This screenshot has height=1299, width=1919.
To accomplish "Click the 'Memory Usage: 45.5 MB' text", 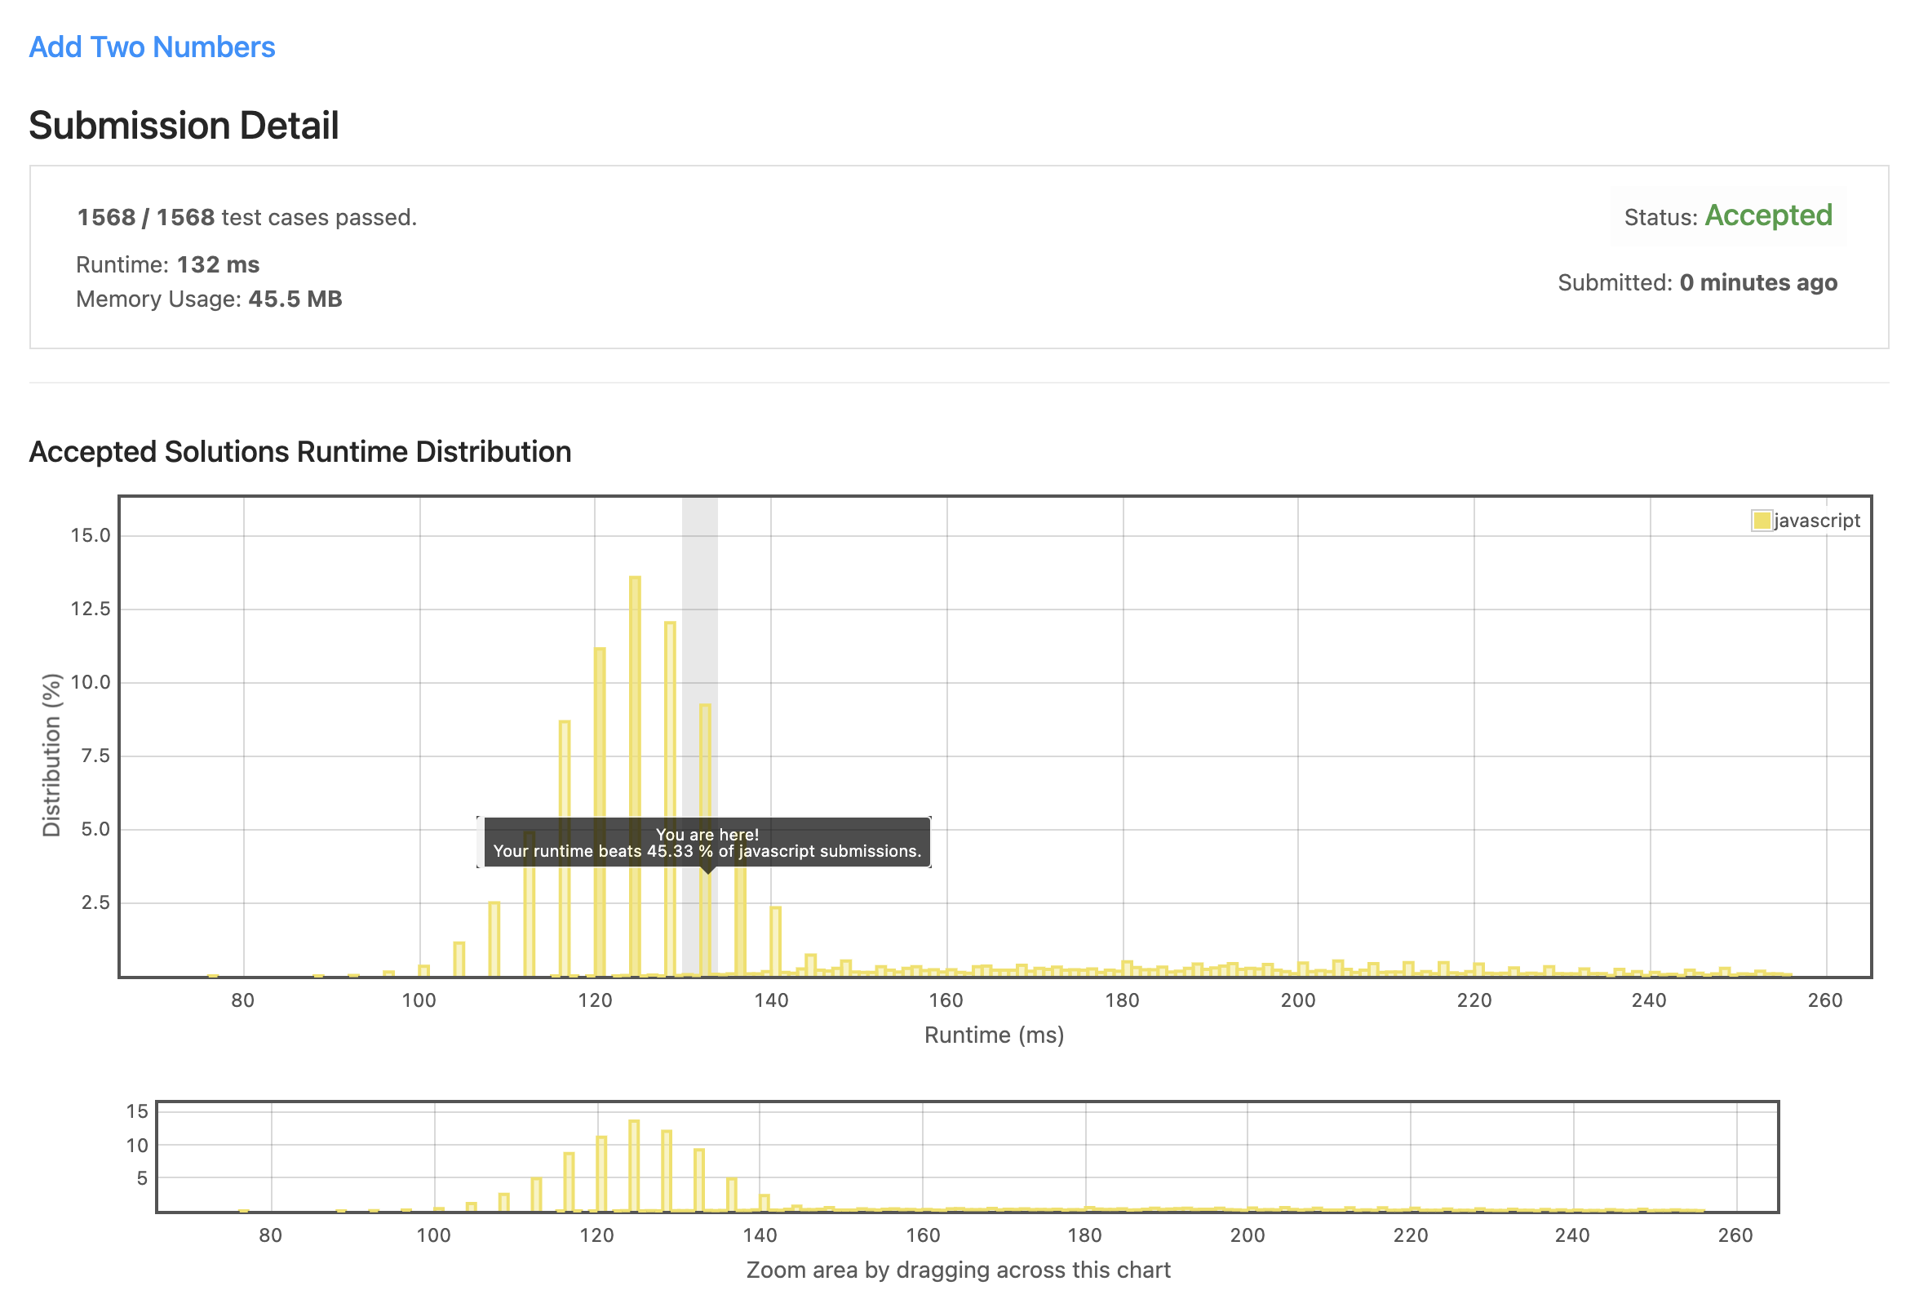I will pyautogui.click(x=209, y=299).
